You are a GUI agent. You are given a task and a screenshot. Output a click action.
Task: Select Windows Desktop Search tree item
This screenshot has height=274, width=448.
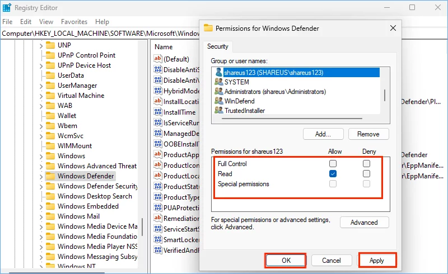coord(95,196)
